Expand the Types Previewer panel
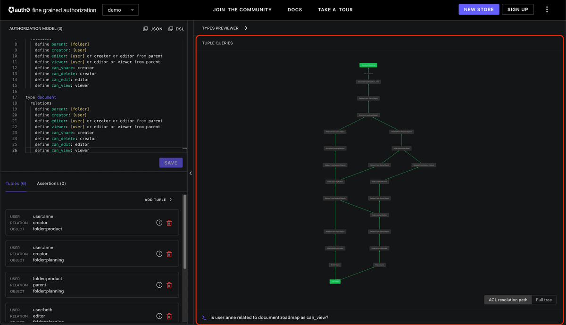Image resolution: width=566 pixels, height=325 pixels. [246, 28]
